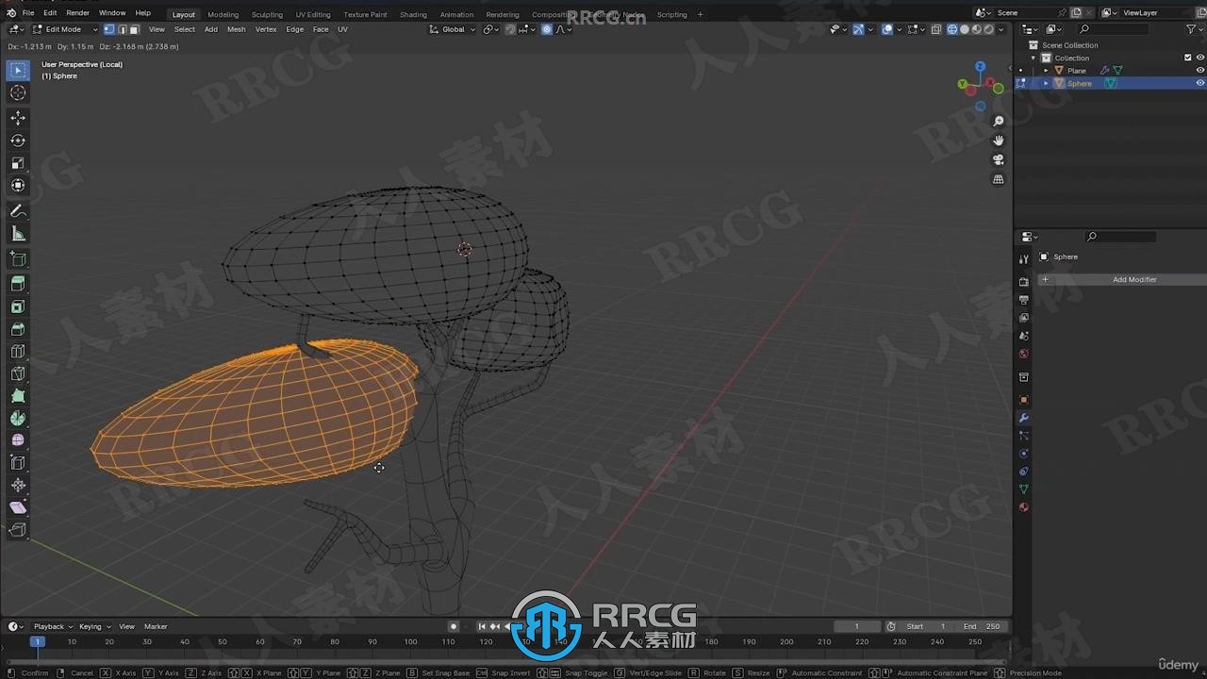Open the Object Data properties tab
Image resolution: width=1207 pixels, height=679 pixels.
[1024, 489]
